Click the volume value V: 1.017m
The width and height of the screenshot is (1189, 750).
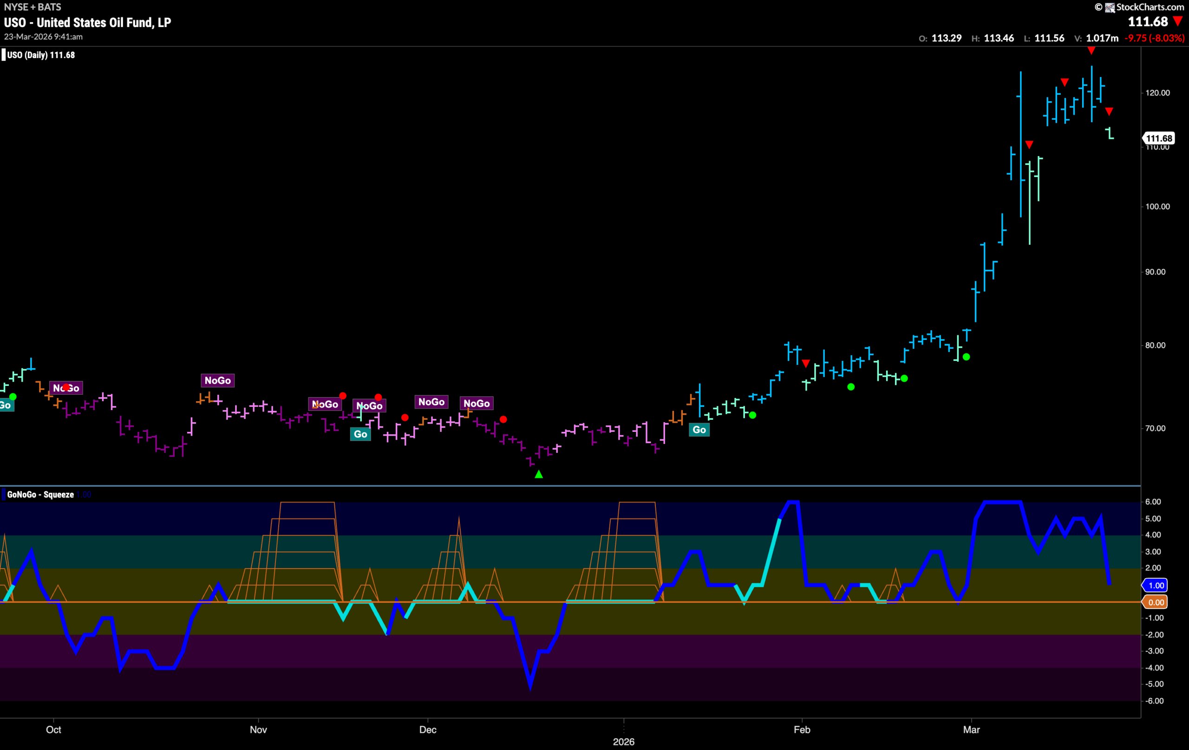pyautogui.click(x=1096, y=38)
